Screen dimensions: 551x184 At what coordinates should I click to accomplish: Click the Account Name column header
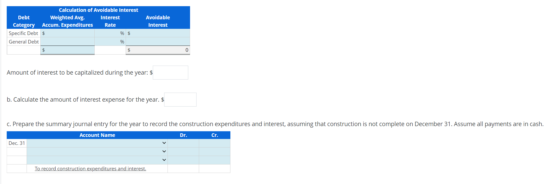click(x=97, y=135)
